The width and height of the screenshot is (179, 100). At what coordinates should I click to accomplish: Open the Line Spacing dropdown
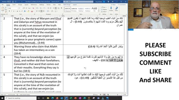48,11
